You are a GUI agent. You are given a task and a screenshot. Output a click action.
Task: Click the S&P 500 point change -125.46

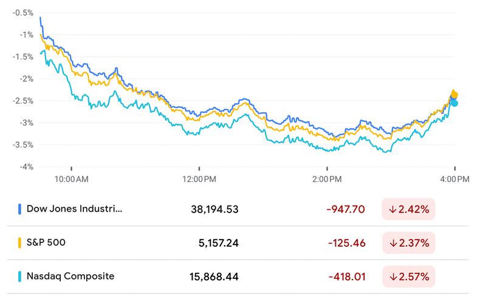coord(346,243)
